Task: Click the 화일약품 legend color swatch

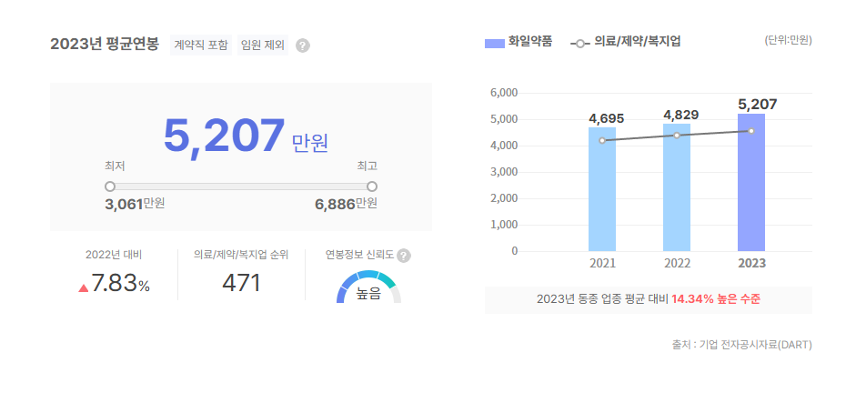Action: point(495,42)
